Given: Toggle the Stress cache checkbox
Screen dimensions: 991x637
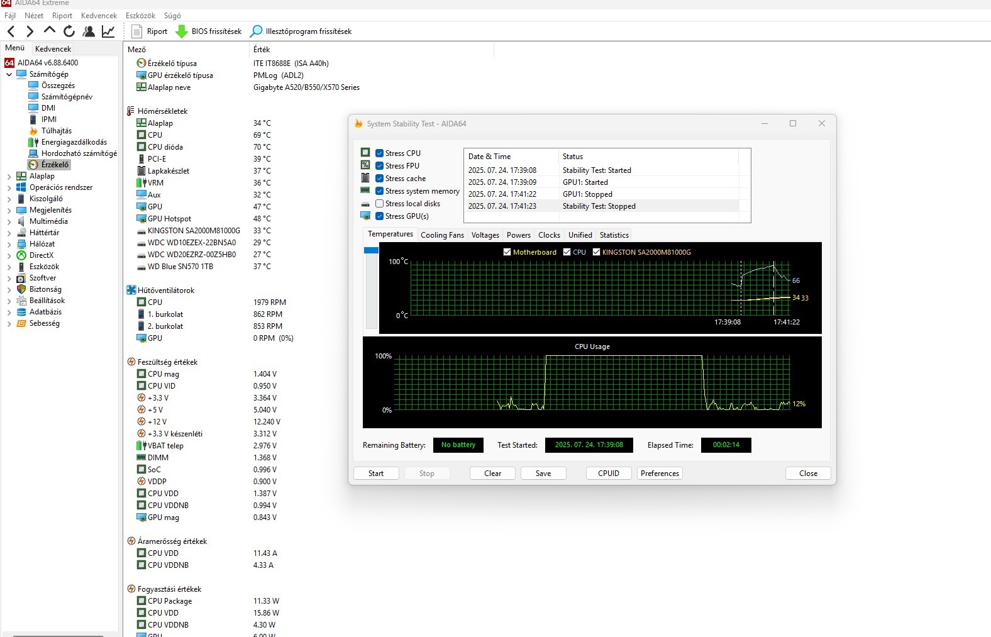Looking at the screenshot, I should point(380,179).
